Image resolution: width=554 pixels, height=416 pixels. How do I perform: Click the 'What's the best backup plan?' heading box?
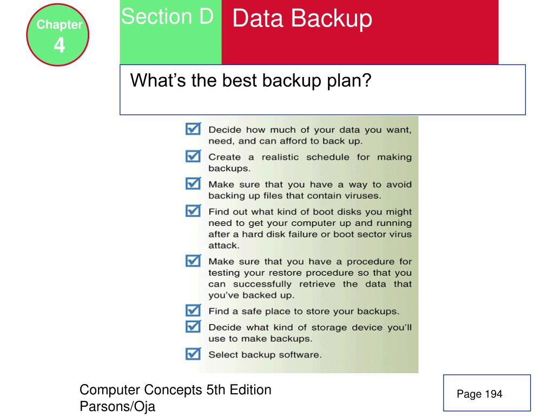[322, 90]
